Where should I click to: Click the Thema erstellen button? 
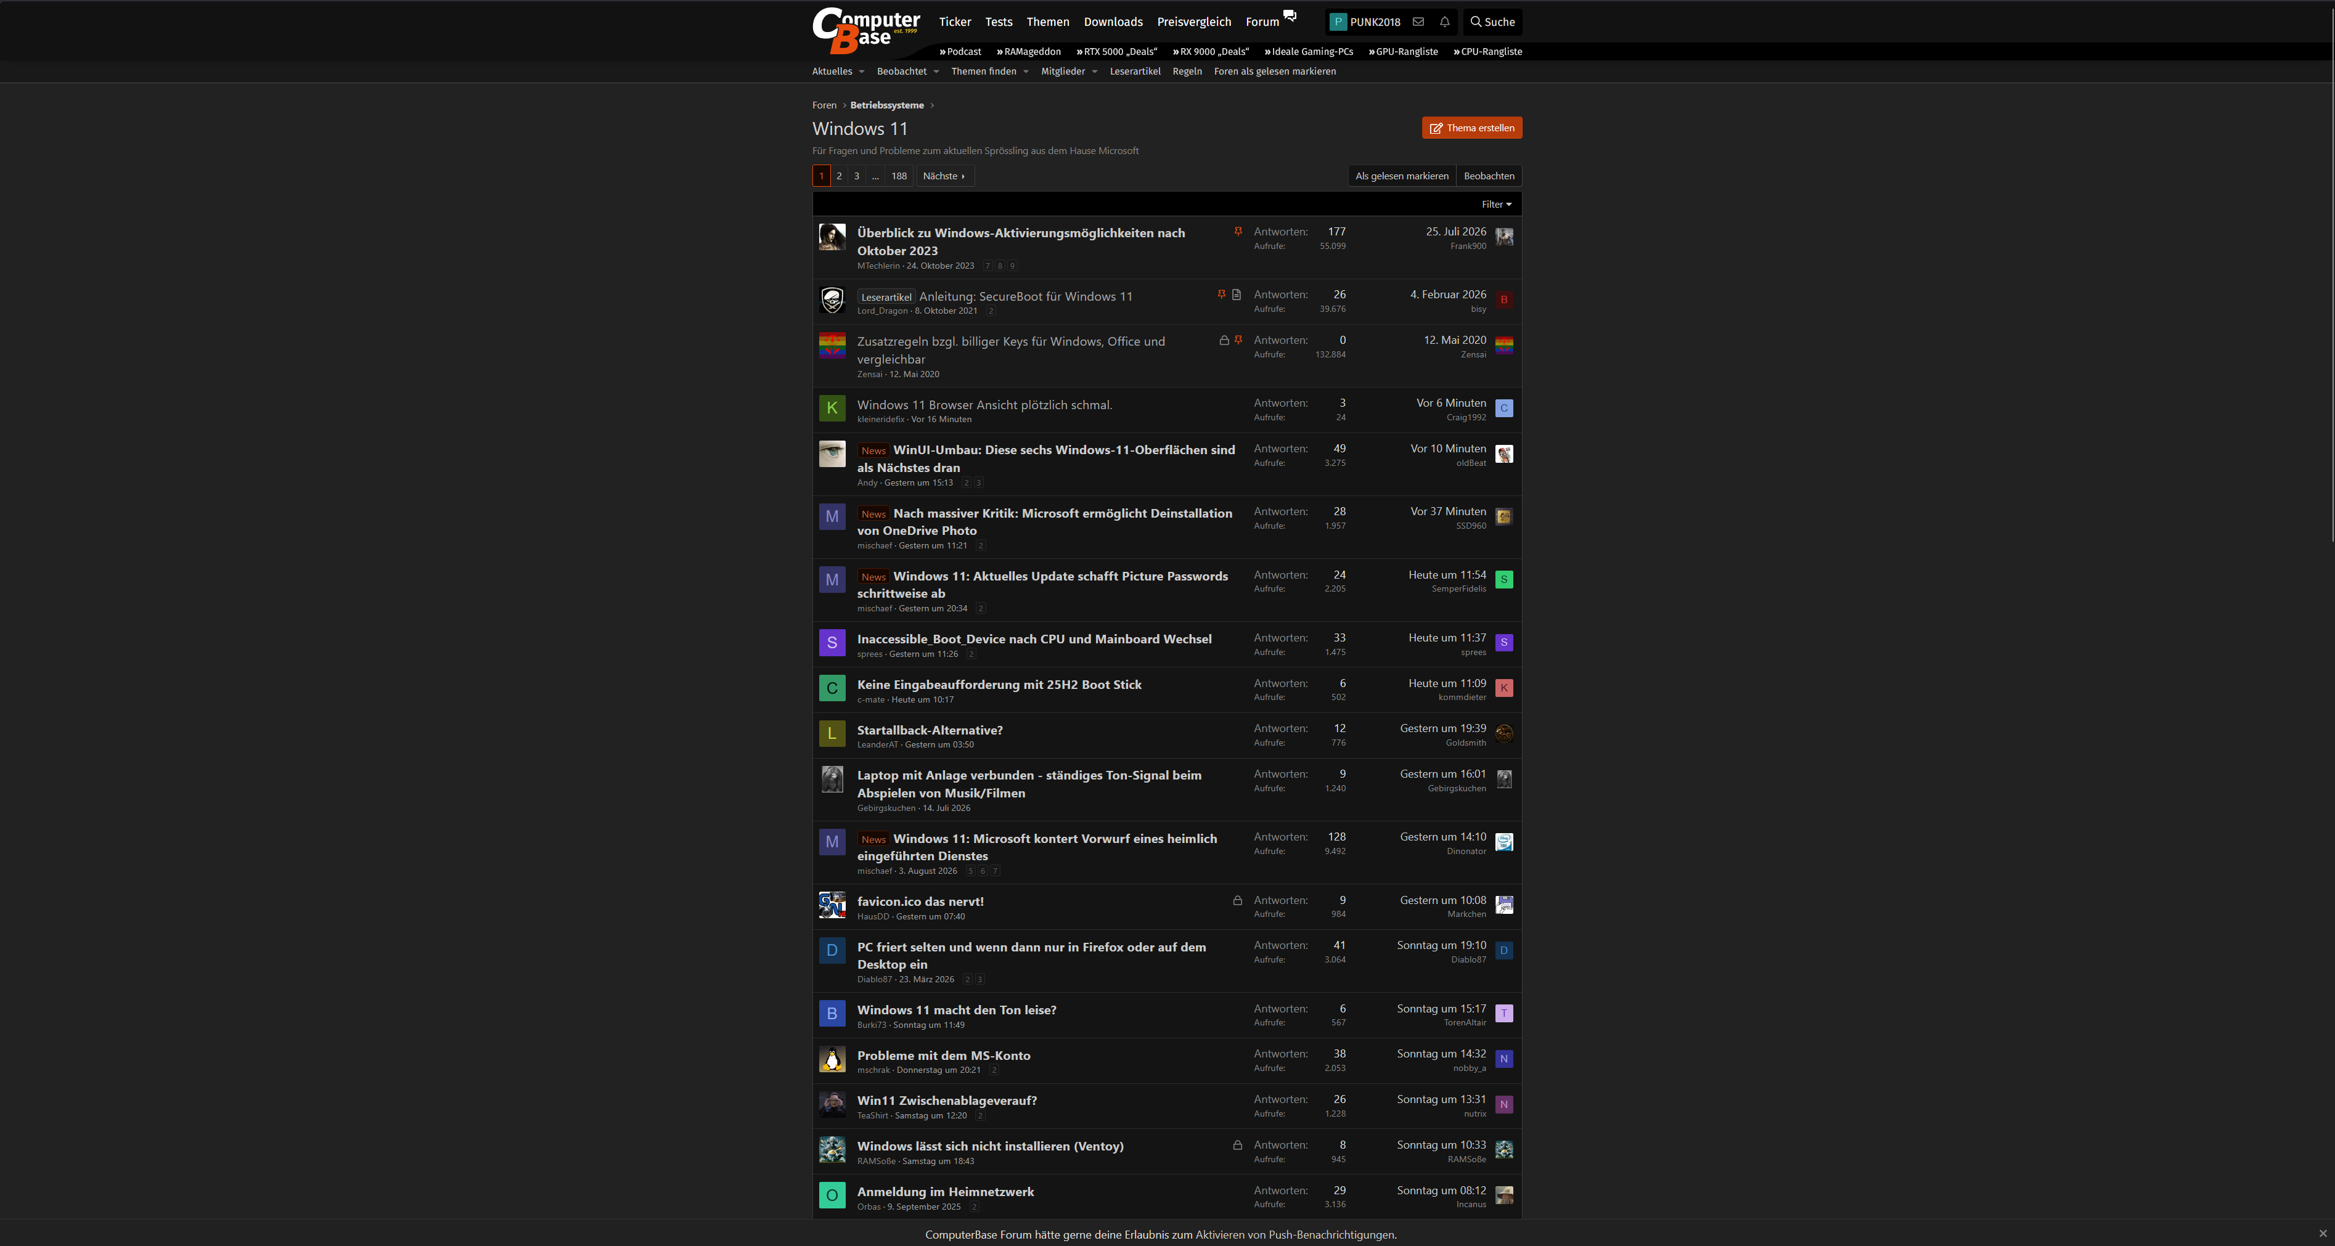1472,128
